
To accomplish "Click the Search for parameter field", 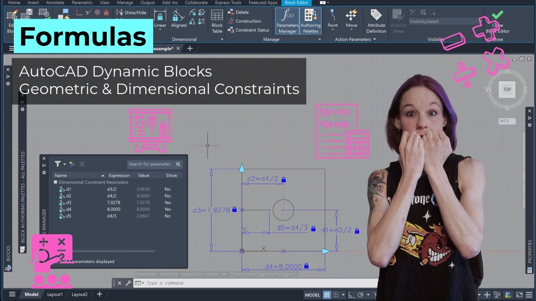I will (x=155, y=164).
